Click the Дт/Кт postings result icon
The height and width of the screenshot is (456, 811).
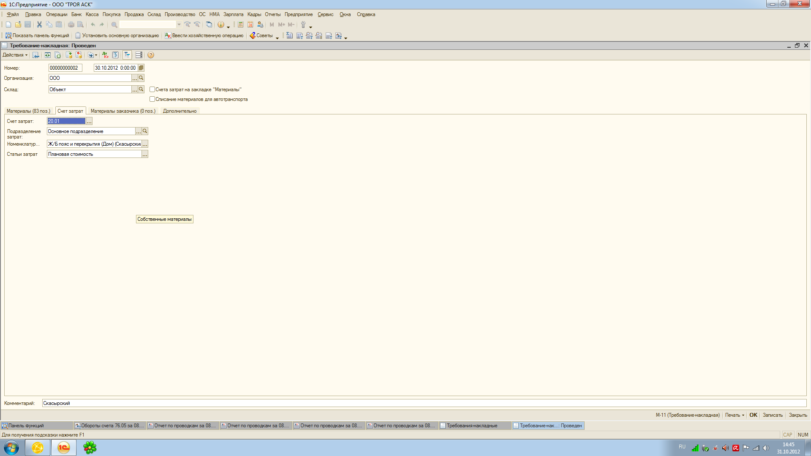tap(105, 55)
